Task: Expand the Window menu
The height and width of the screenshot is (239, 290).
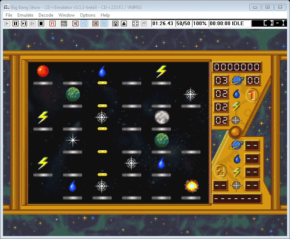Action: click(67, 15)
